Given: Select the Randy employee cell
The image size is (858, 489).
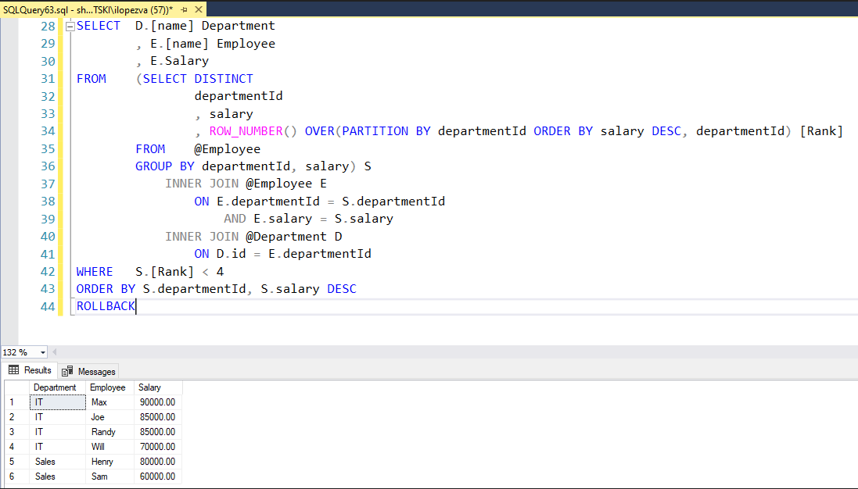Looking at the screenshot, I should pos(110,432).
